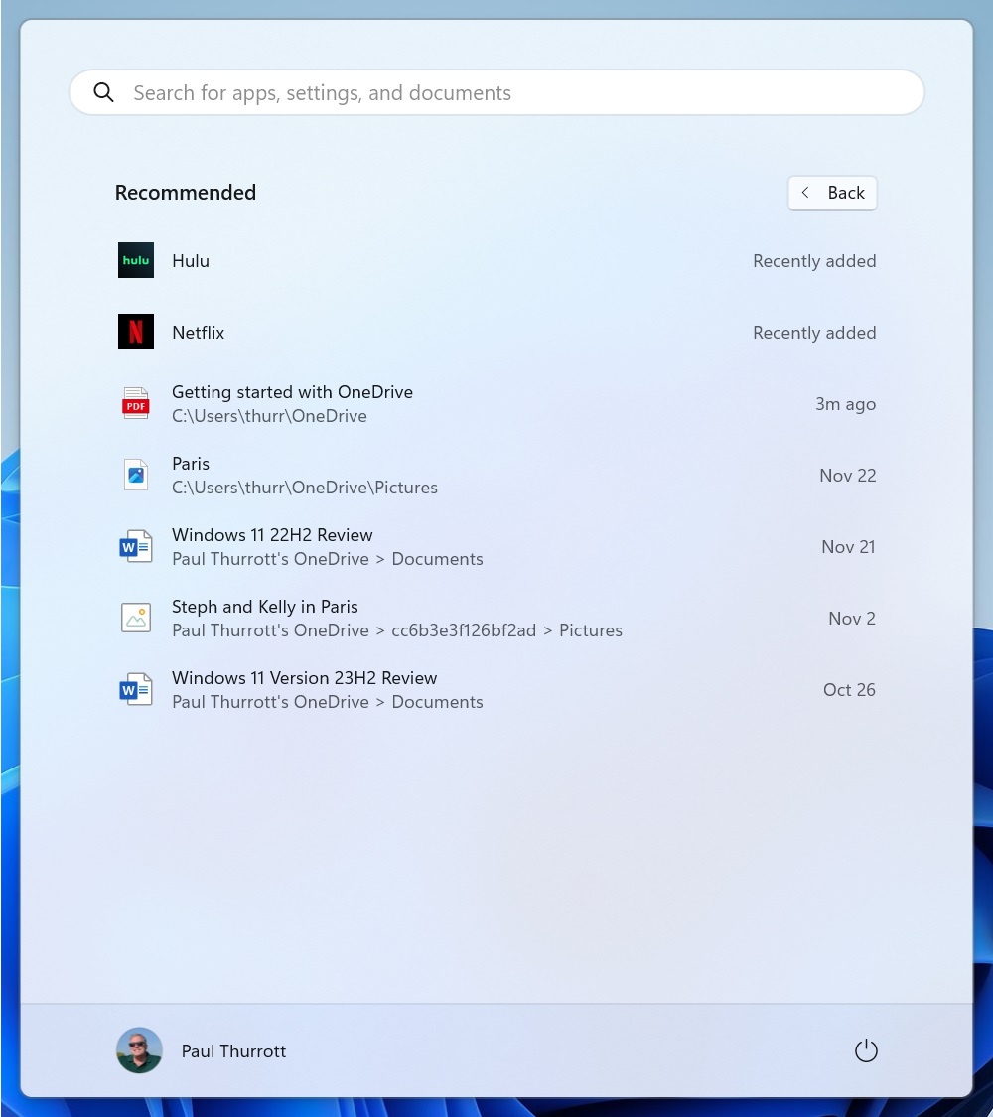Click the search magnifier icon
The width and height of the screenshot is (993, 1117).
point(104,92)
